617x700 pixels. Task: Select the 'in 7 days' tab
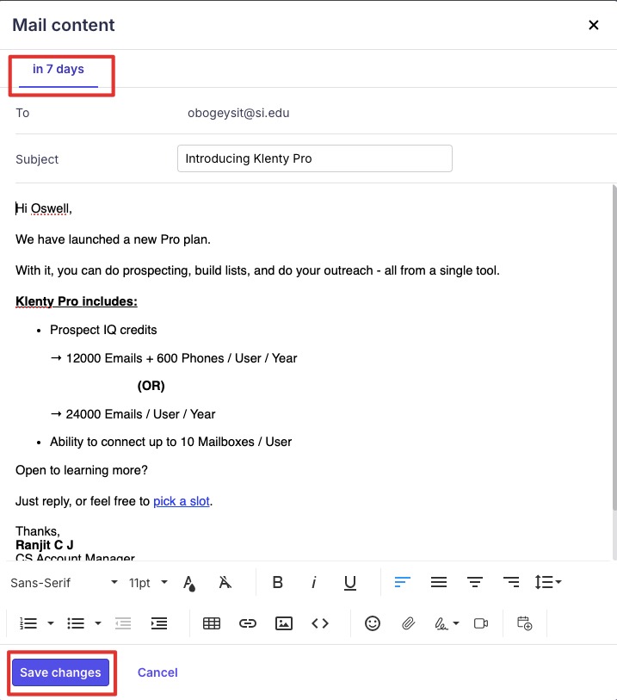pos(59,69)
